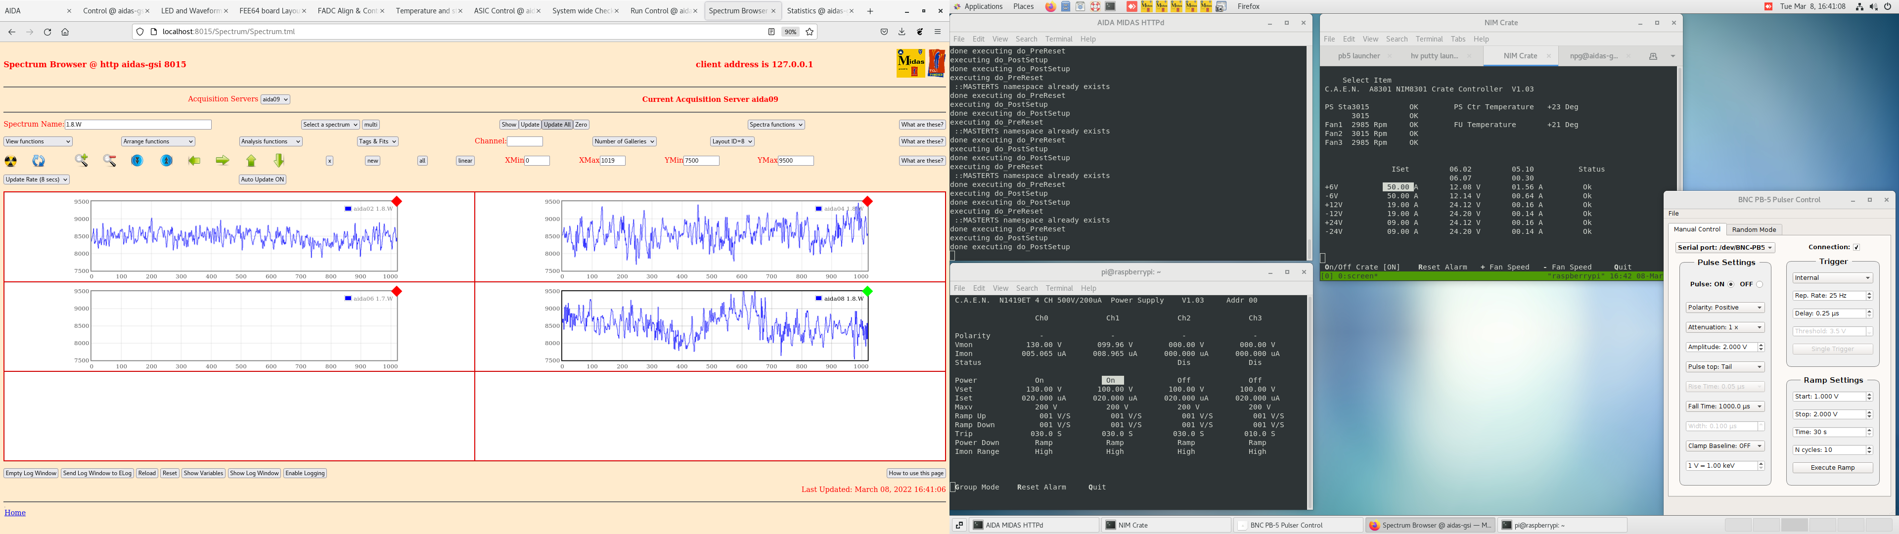Uncheck the Connection checkbox
The height and width of the screenshot is (534, 1899).
(1856, 247)
